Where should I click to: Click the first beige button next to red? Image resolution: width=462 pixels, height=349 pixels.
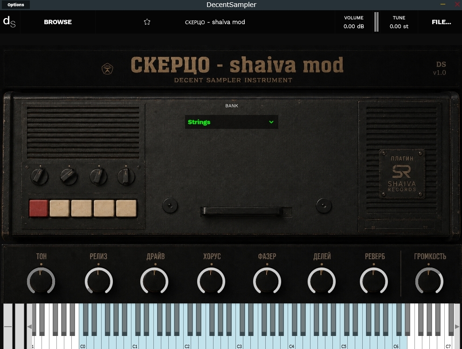pos(60,208)
